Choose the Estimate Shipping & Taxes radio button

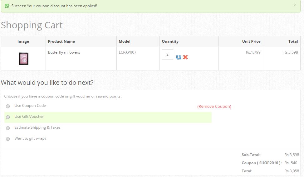coord(8,128)
